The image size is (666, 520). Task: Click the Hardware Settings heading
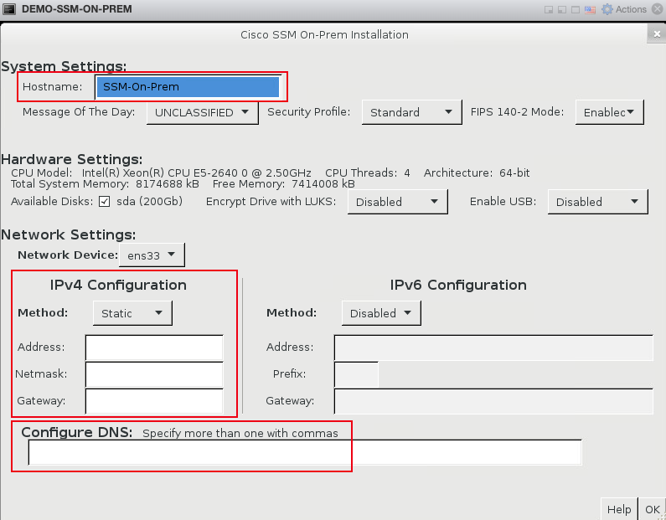[72, 159]
